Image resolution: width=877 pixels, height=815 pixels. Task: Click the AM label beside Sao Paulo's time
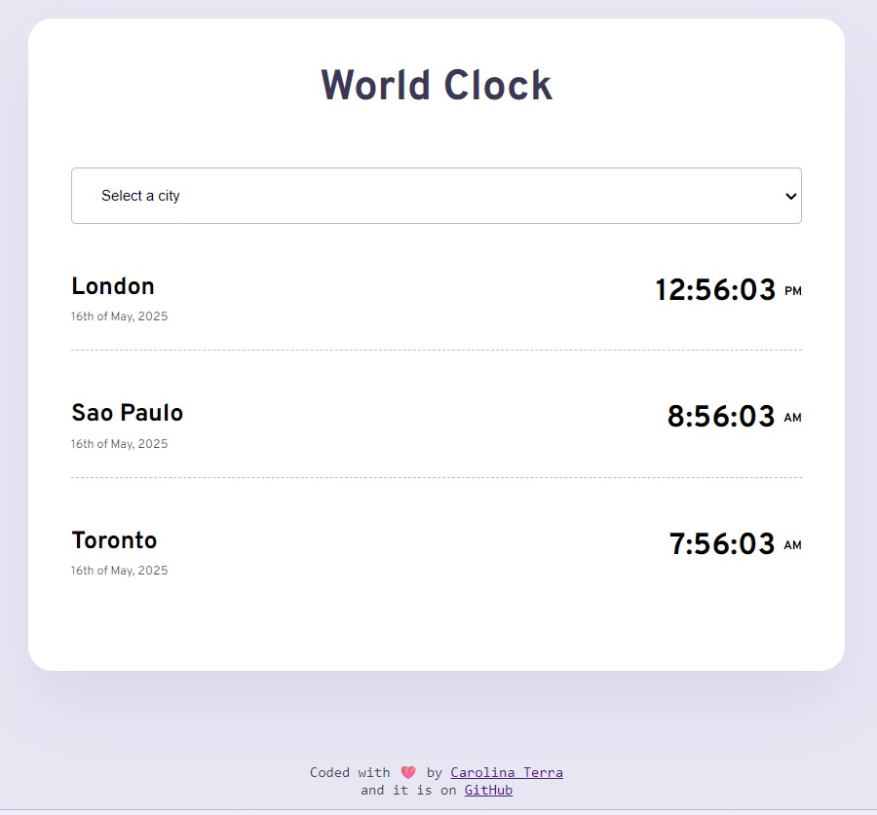click(793, 417)
